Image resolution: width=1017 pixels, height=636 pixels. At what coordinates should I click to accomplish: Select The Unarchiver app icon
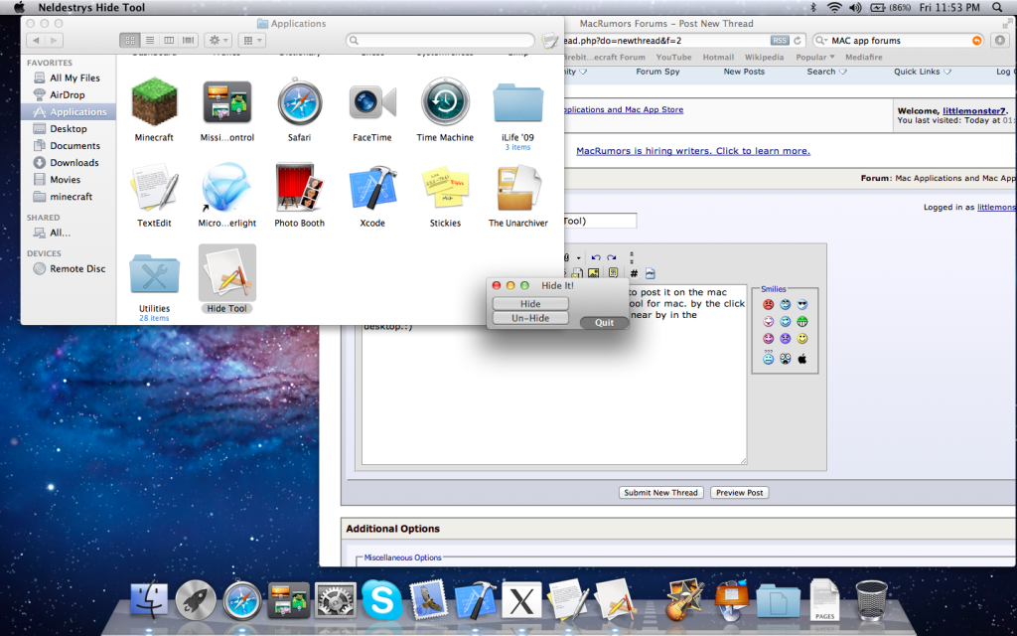(517, 188)
